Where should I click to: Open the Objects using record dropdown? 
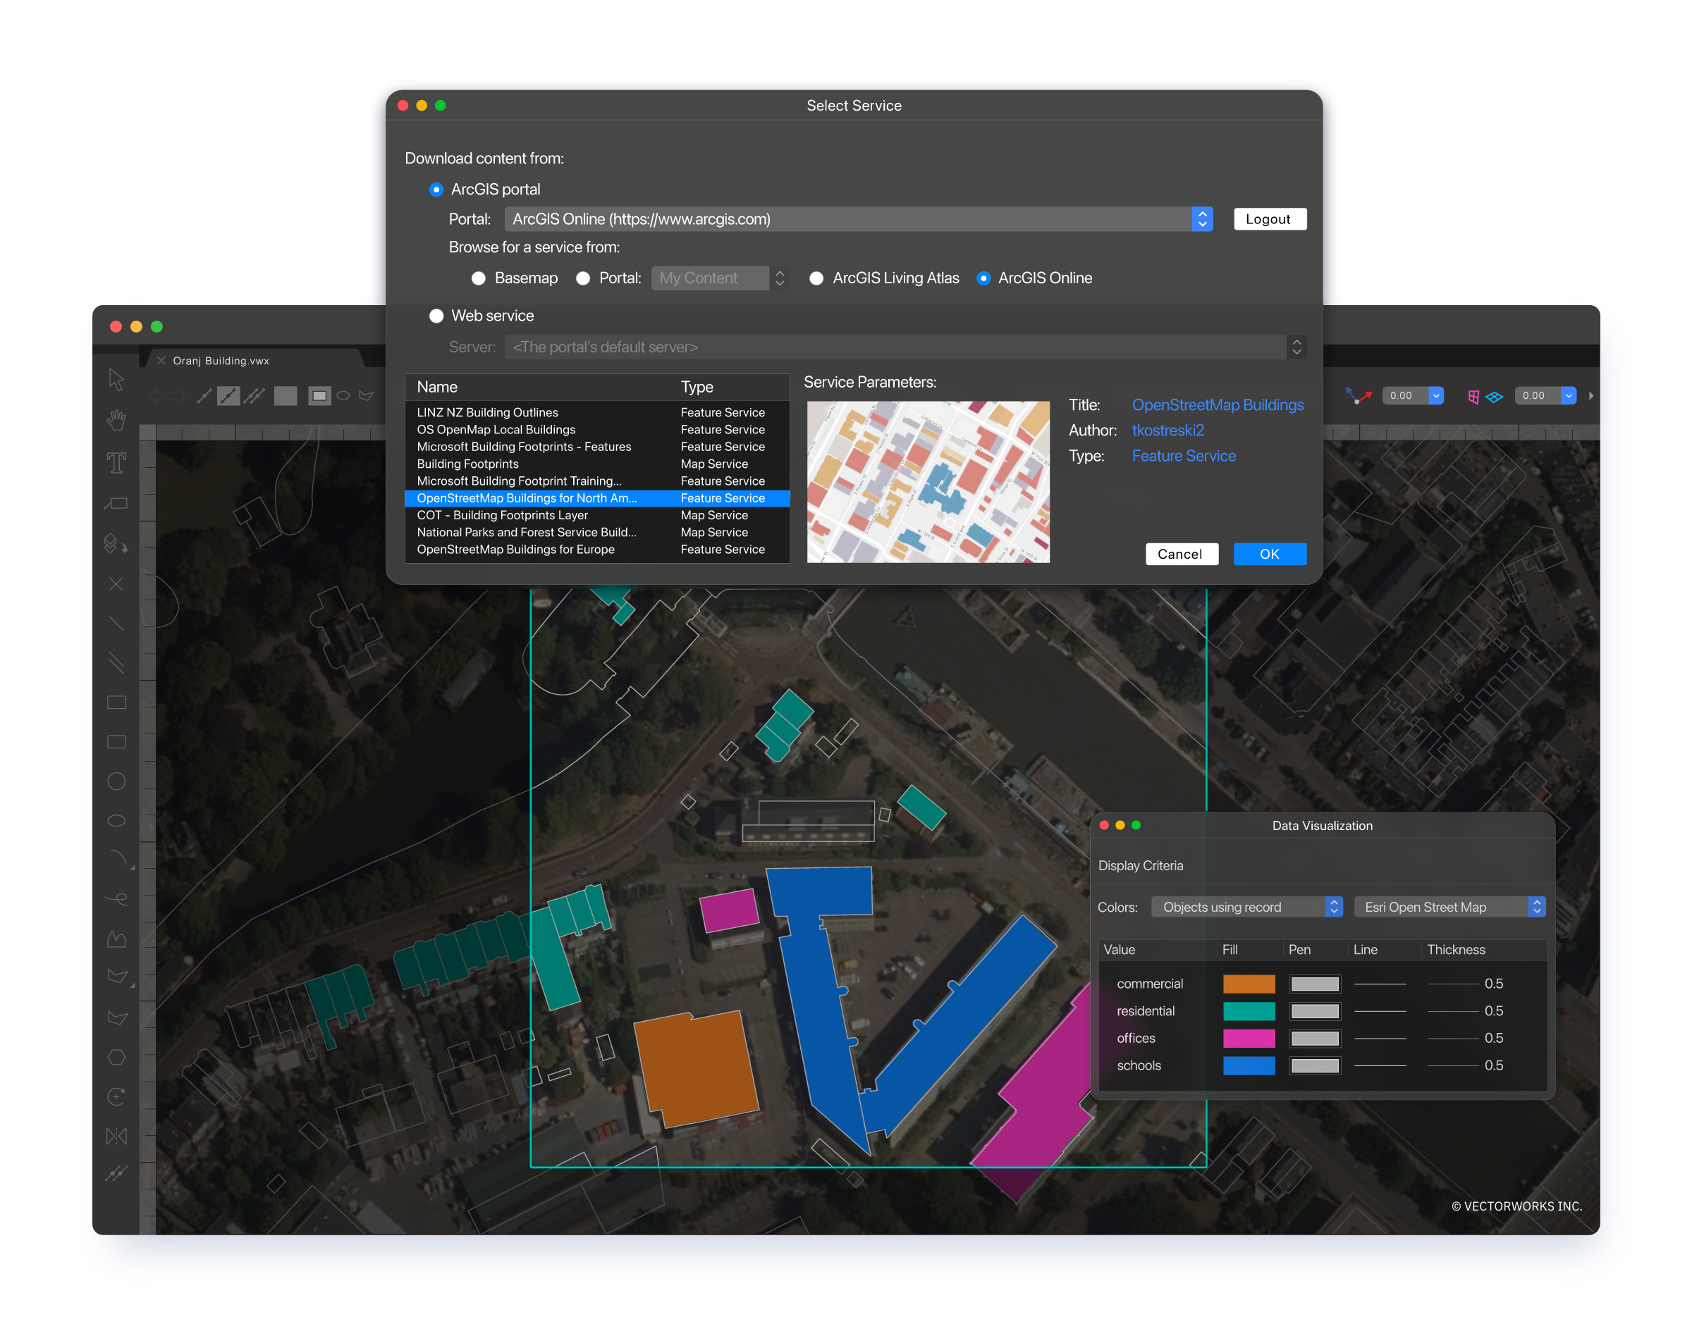(x=1245, y=907)
